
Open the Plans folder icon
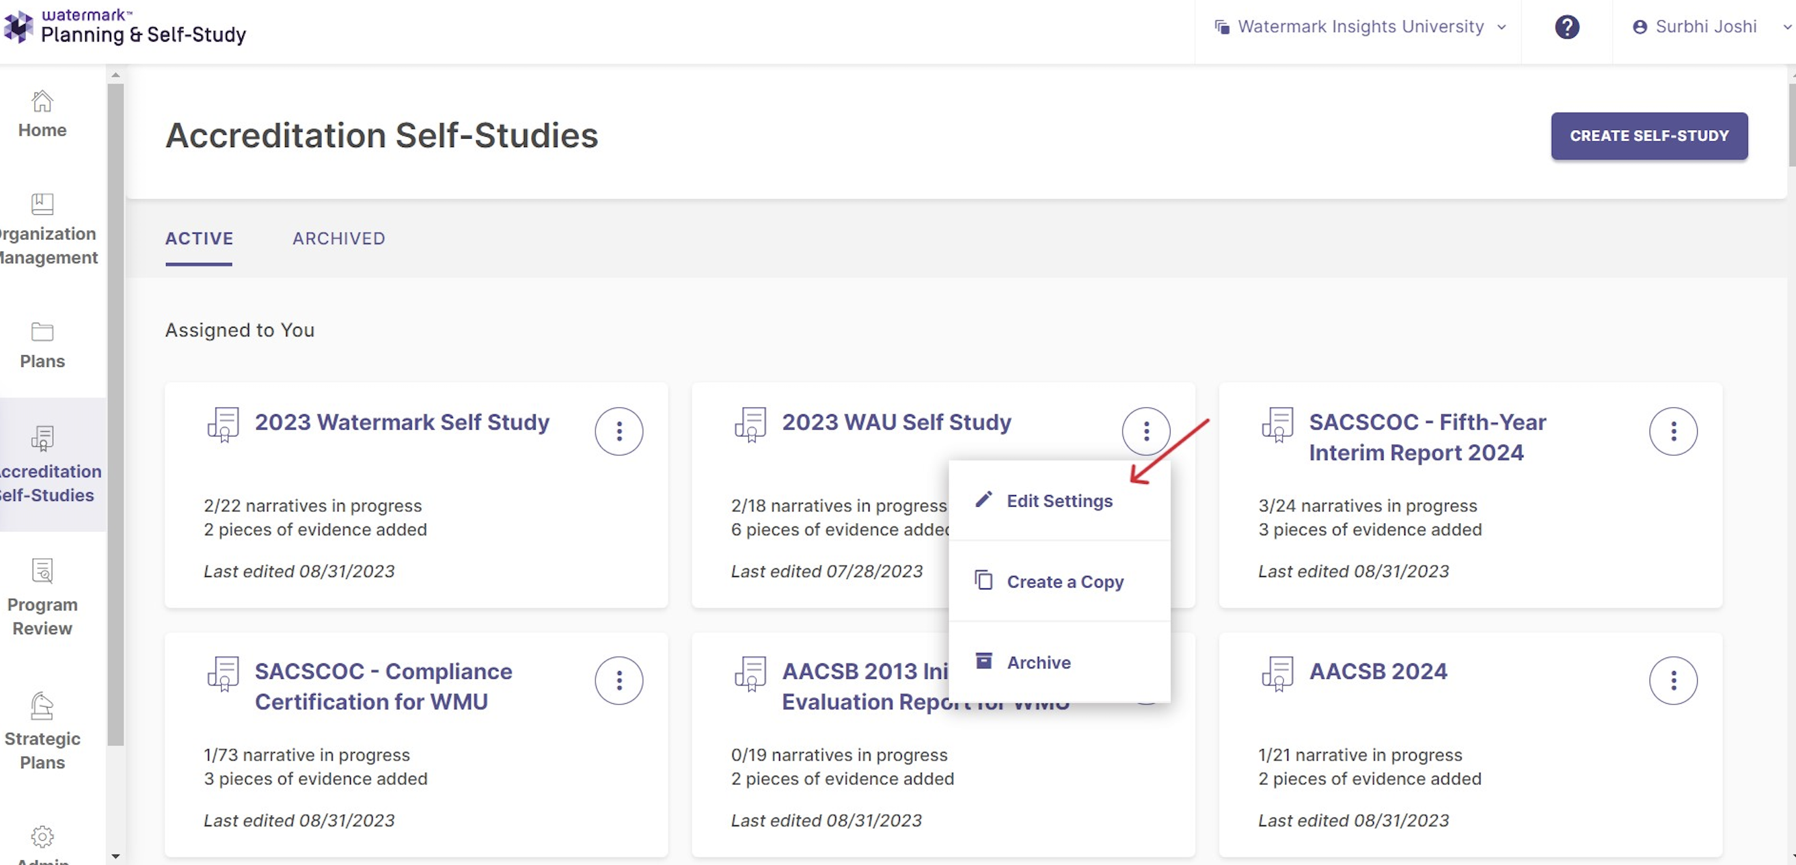42,332
